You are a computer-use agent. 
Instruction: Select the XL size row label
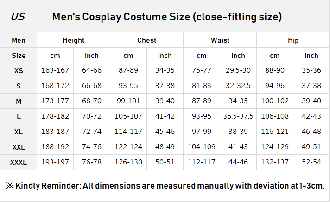(x=19, y=132)
